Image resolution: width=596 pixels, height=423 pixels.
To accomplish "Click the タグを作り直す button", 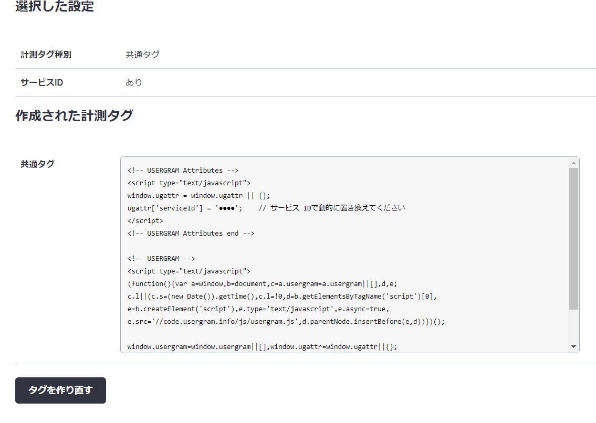I will 60,390.
